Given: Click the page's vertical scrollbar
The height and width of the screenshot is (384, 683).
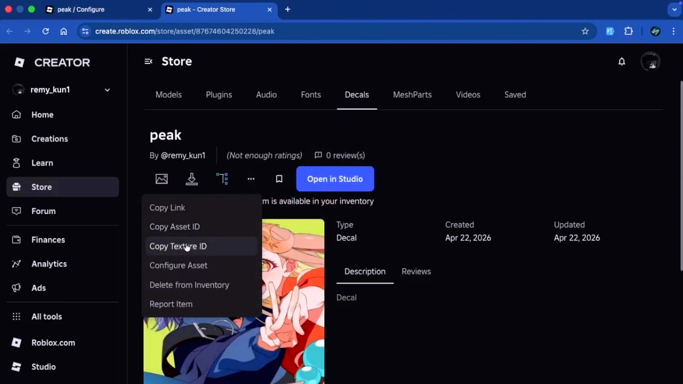Looking at the screenshot, I should click(681, 176).
